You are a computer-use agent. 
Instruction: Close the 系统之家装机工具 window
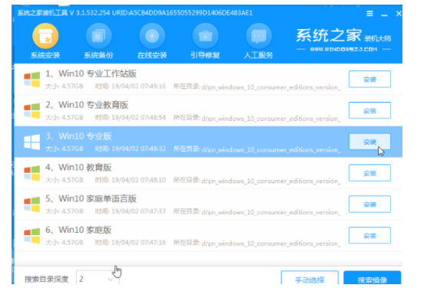399,13
